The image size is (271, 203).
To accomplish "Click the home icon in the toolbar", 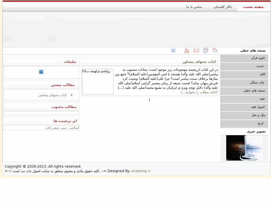I will 215,50.
